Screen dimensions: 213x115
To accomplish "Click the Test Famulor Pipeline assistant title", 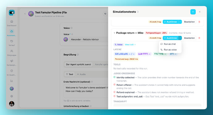I will [51, 12].
